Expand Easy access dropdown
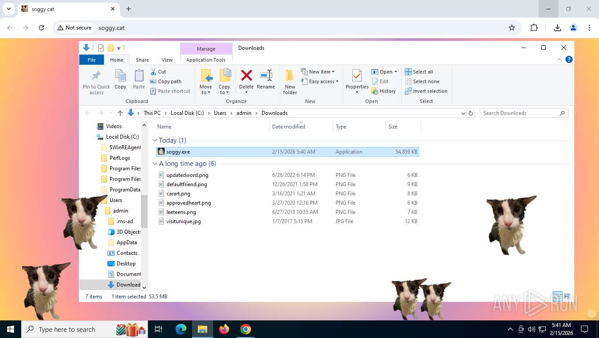Screen dimensions: 599x338 click(320, 81)
